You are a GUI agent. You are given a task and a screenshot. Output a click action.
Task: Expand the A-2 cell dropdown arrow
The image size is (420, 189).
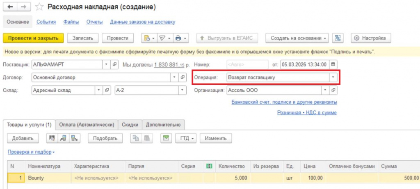tap(183, 90)
